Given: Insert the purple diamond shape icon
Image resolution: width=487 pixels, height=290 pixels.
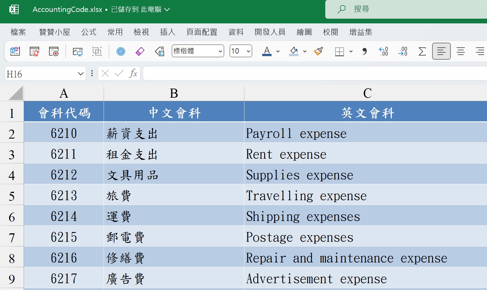Looking at the screenshot, I should [140, 51].
